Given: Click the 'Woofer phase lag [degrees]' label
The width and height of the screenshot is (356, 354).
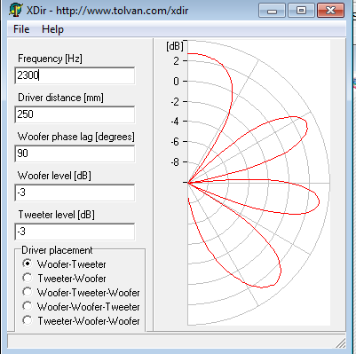Looking at the screenshot, I should [76, 137].
